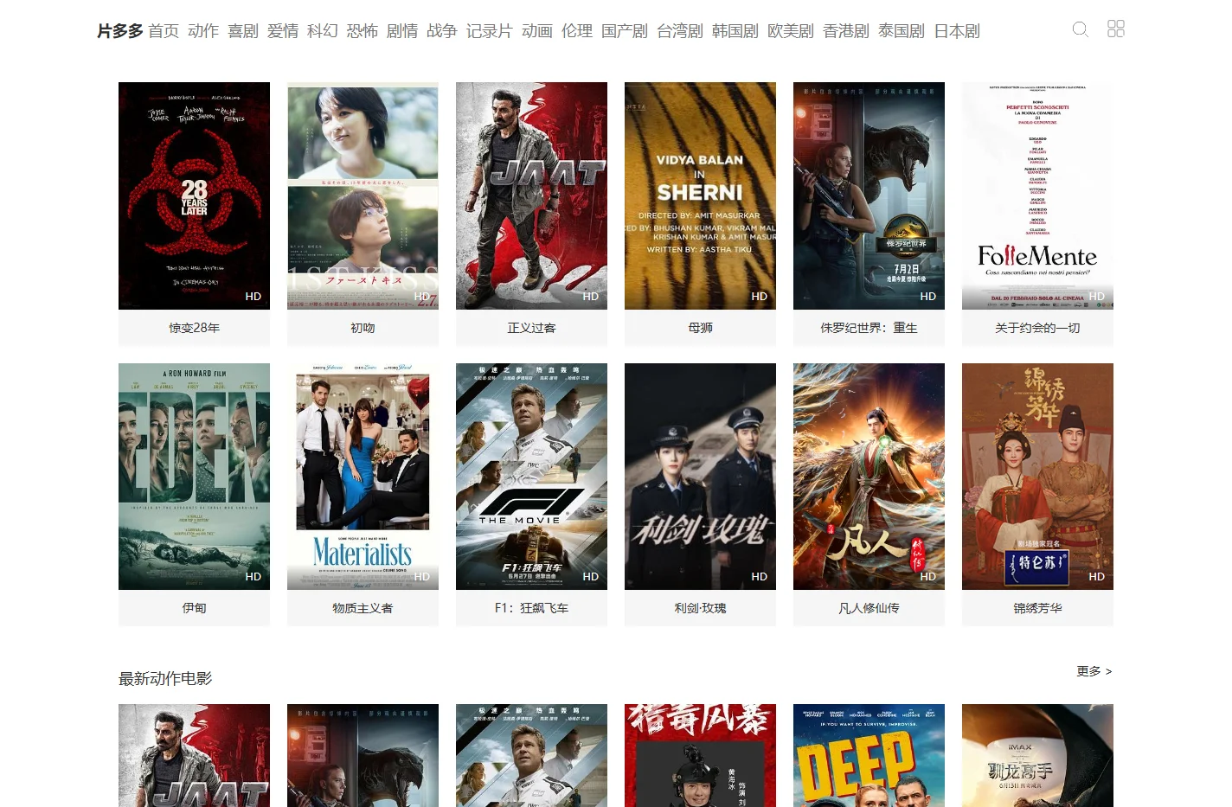
Task: Open the 利剑·玫瑰 poster
Action: 700,477
